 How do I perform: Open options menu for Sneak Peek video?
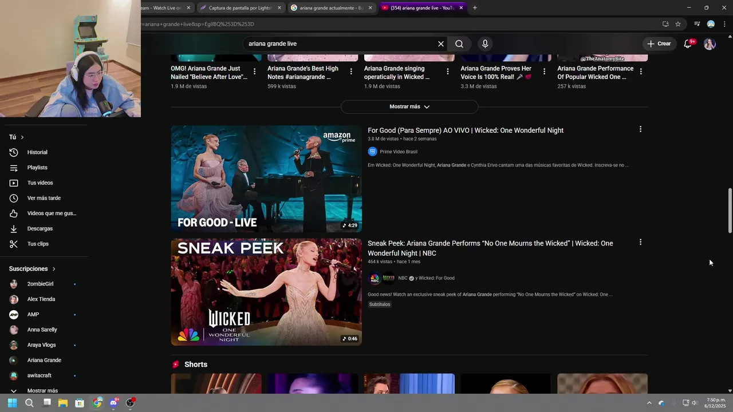[640, 242]
